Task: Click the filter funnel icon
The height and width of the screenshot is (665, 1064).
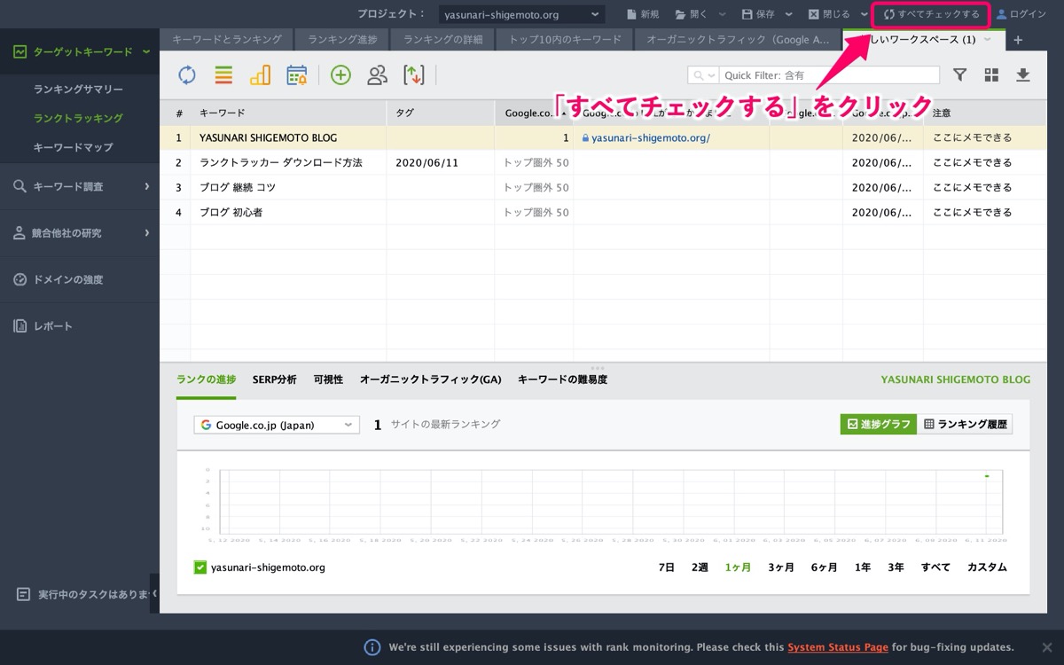Action: 959,75
